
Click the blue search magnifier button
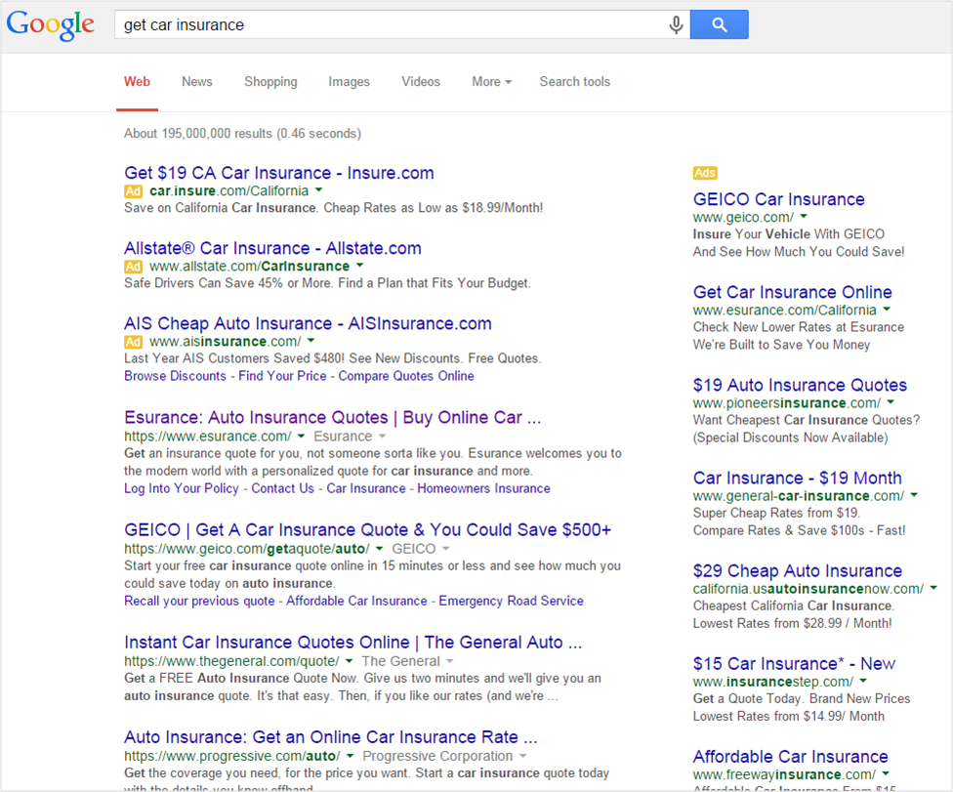(719, 25)
